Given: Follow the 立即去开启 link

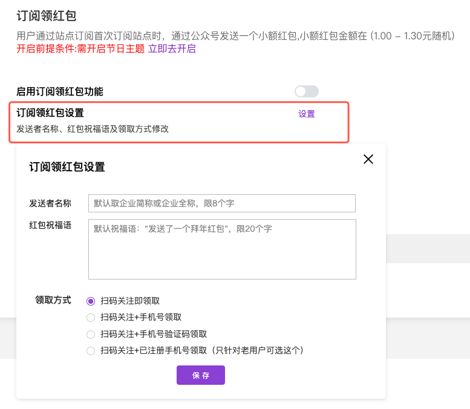Looking at the screenshot, I should (172, 49).
